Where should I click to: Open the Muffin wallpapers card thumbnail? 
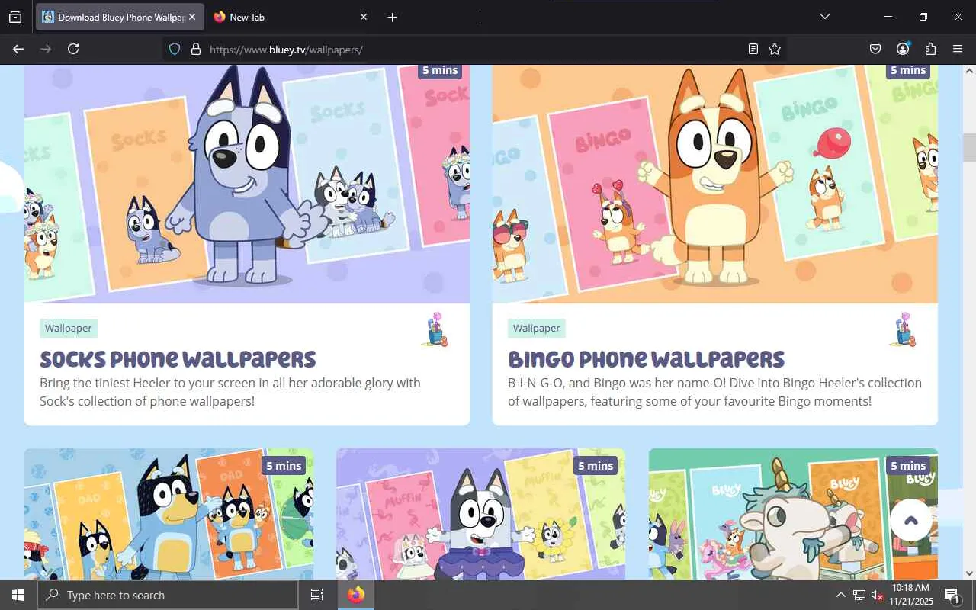[x=480, y=514]
